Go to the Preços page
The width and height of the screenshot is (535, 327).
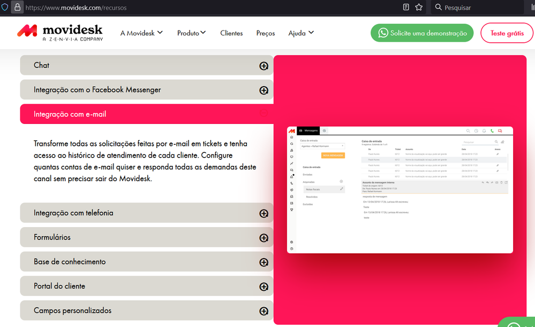coord(266,33)
